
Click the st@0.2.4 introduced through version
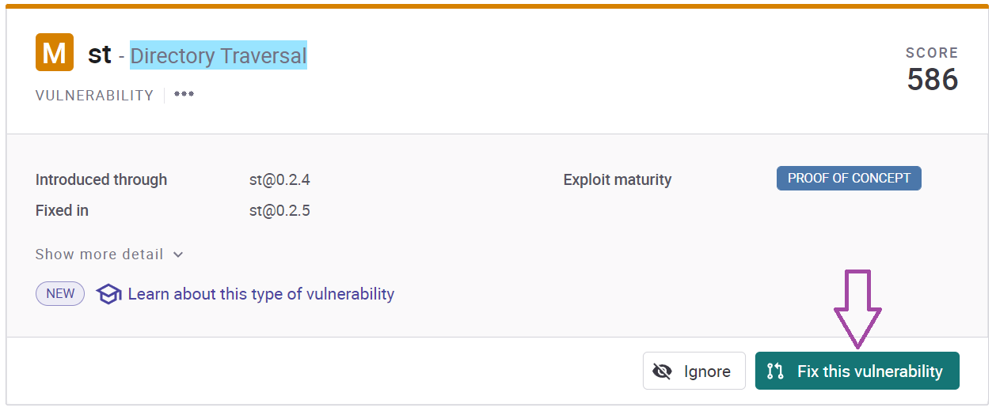tap(279, 179)
